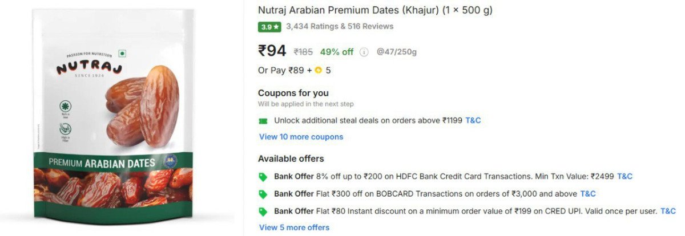Screen dimensions: 685x236
Task: Click the HDFC Bank Offer tag icon
Action: 263,177
